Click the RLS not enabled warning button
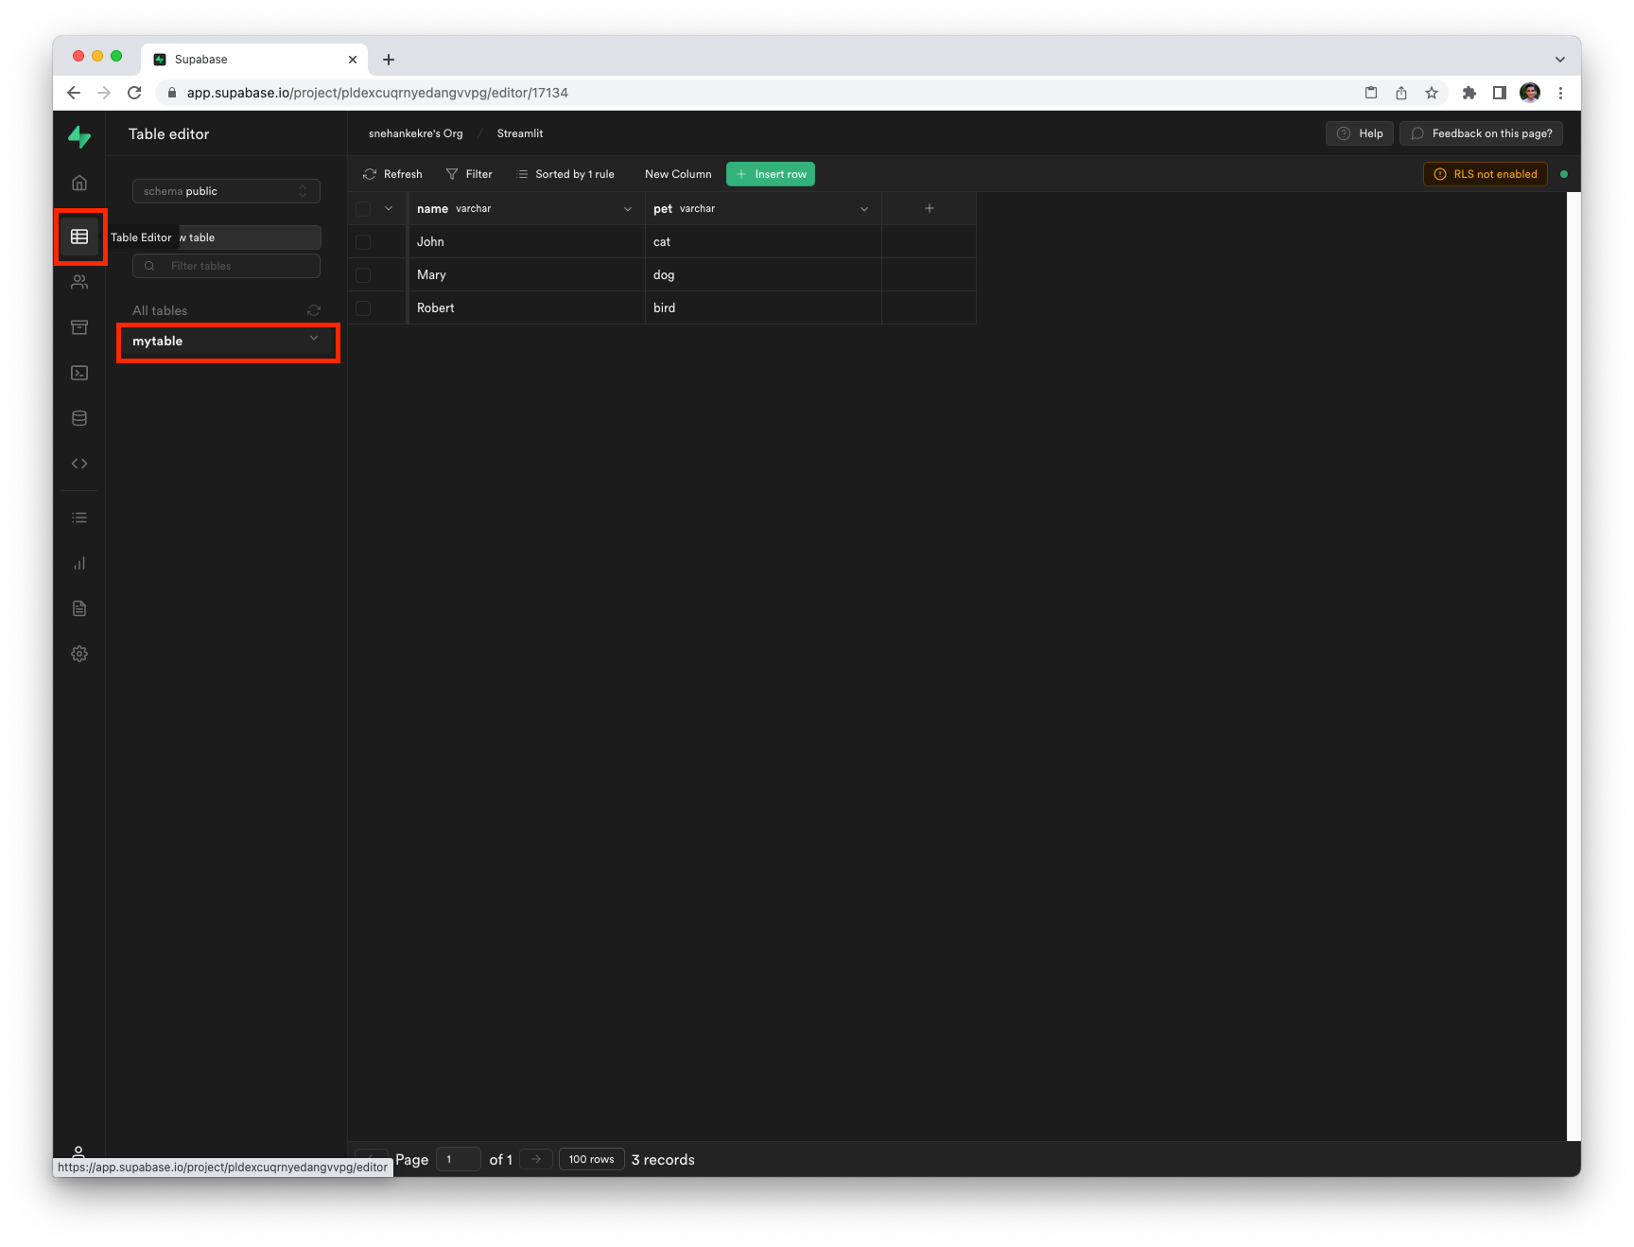Screen dimensions: 1634x1247 tap(1486, 174)
